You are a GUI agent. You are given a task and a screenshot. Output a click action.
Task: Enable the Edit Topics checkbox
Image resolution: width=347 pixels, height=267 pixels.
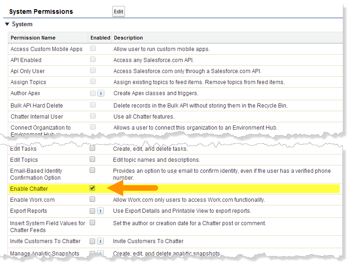pos(92,159)
